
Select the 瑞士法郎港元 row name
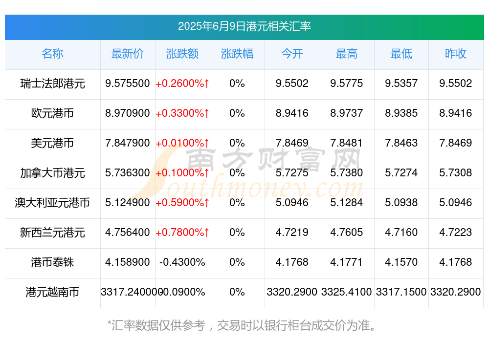(x=52, y=84)
